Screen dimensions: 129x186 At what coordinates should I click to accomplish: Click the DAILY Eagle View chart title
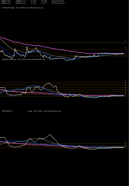[23, 8]
